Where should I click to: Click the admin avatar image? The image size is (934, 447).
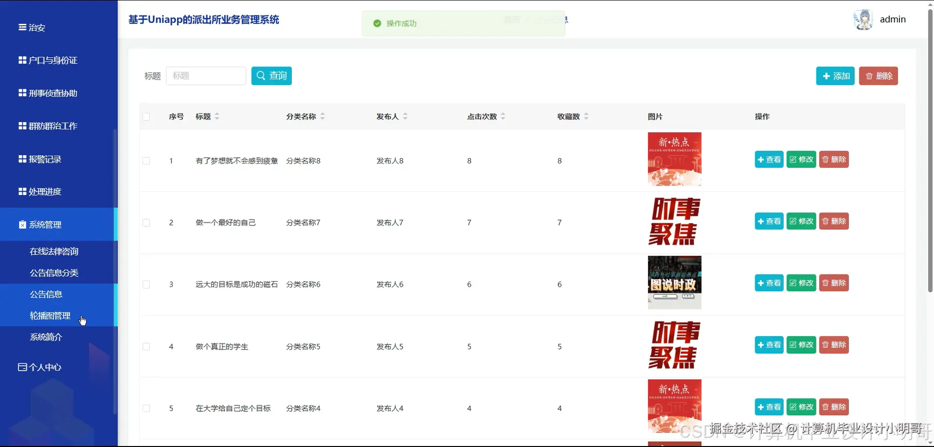863,20
